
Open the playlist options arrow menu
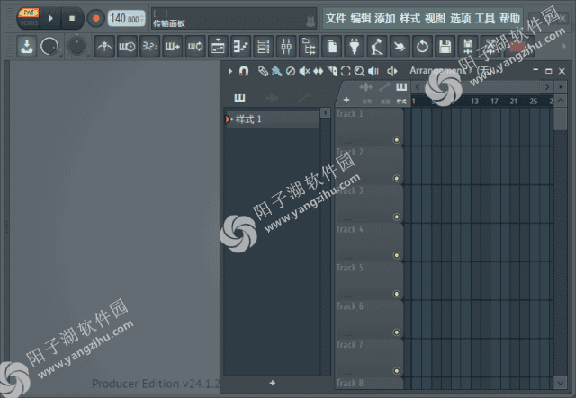[x=230, y=71]
